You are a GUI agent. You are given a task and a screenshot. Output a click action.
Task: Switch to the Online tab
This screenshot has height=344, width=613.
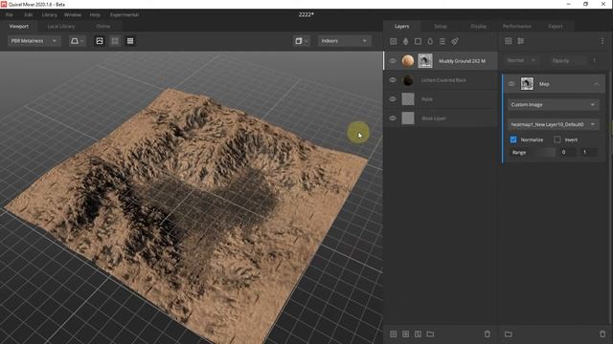[x=103, y=26]
